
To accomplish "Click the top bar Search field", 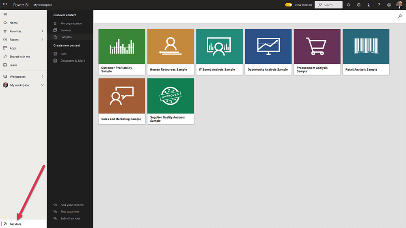I will tap(328, 5).
